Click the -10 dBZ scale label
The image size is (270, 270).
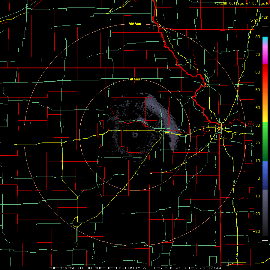(x=256, y=196)
